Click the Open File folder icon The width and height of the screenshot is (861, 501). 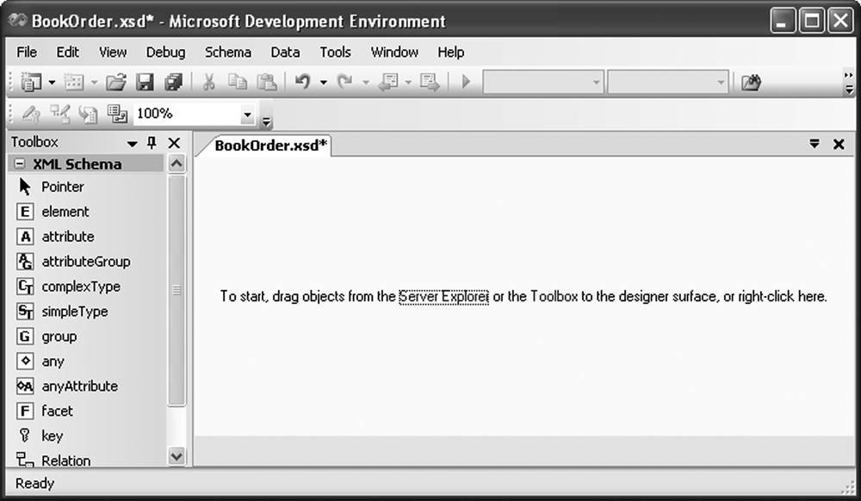(x=116, y=83)
